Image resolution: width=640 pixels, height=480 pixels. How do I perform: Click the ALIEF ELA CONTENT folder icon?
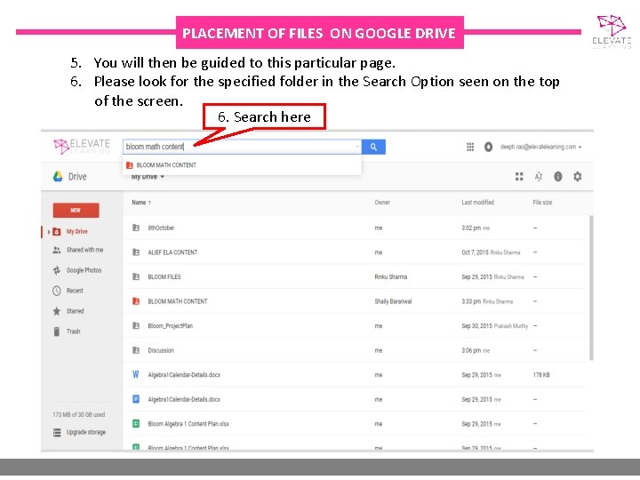136,252
